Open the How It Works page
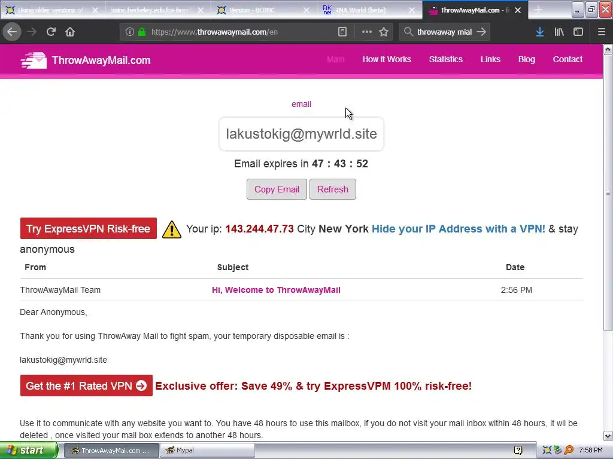Image resolution: width=613 pixels, height=459 pixels. tap(387, 59)
